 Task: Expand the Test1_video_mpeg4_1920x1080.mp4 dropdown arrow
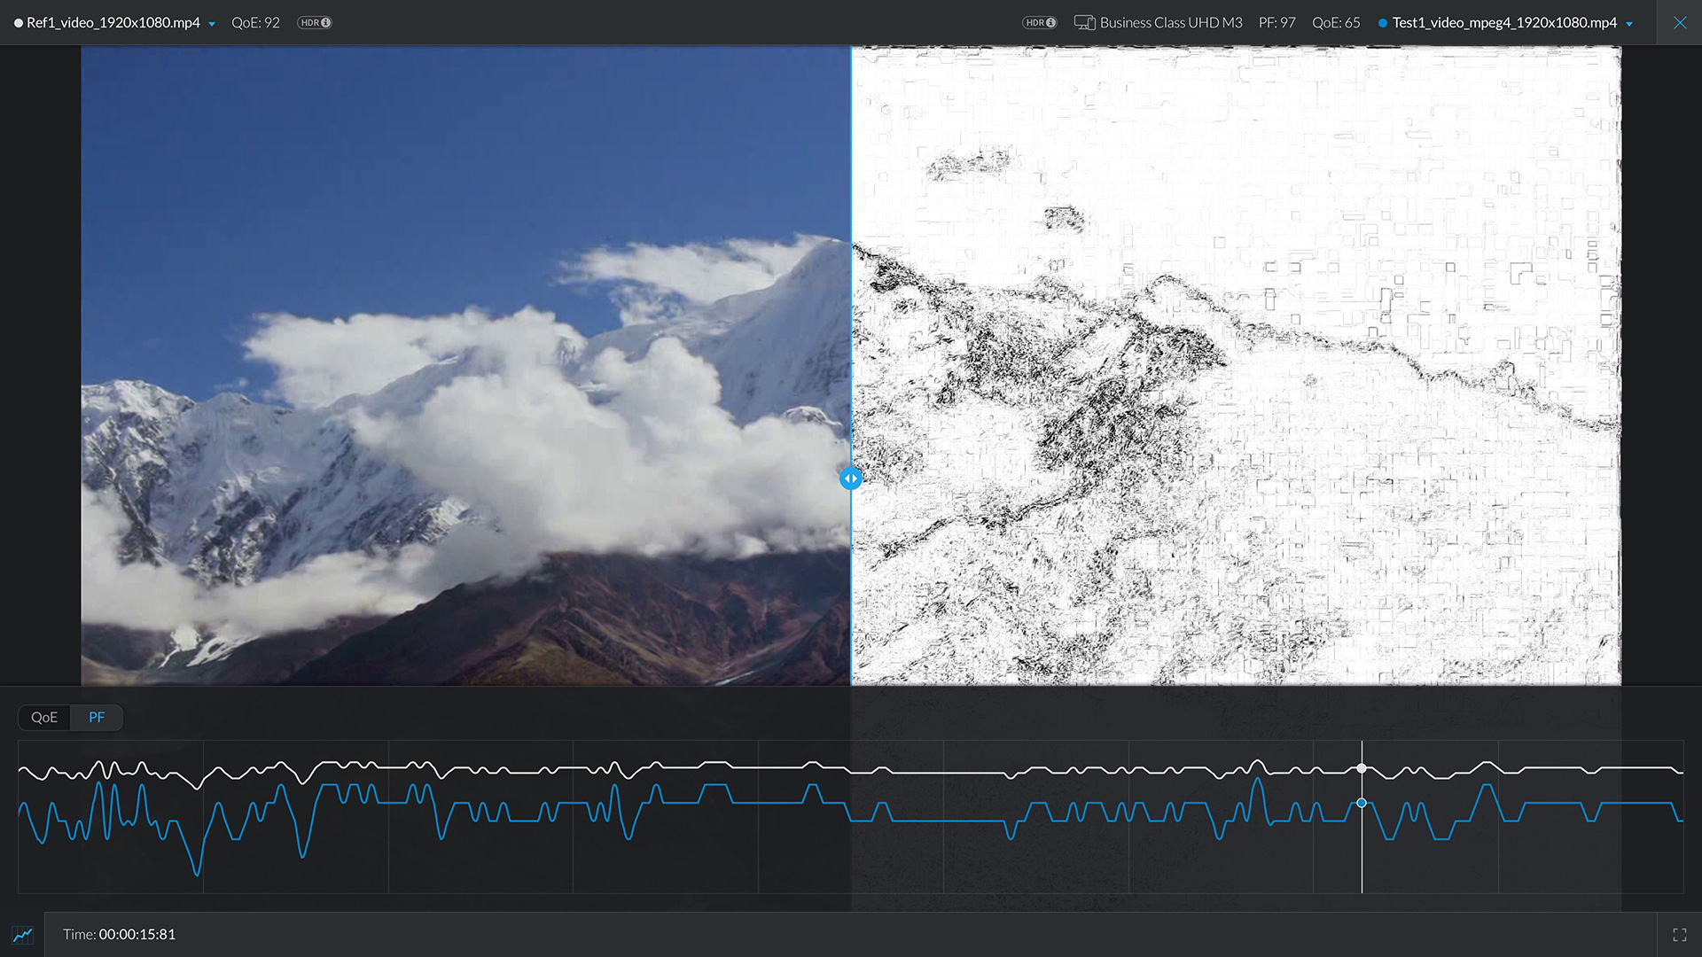(1629, 24)
